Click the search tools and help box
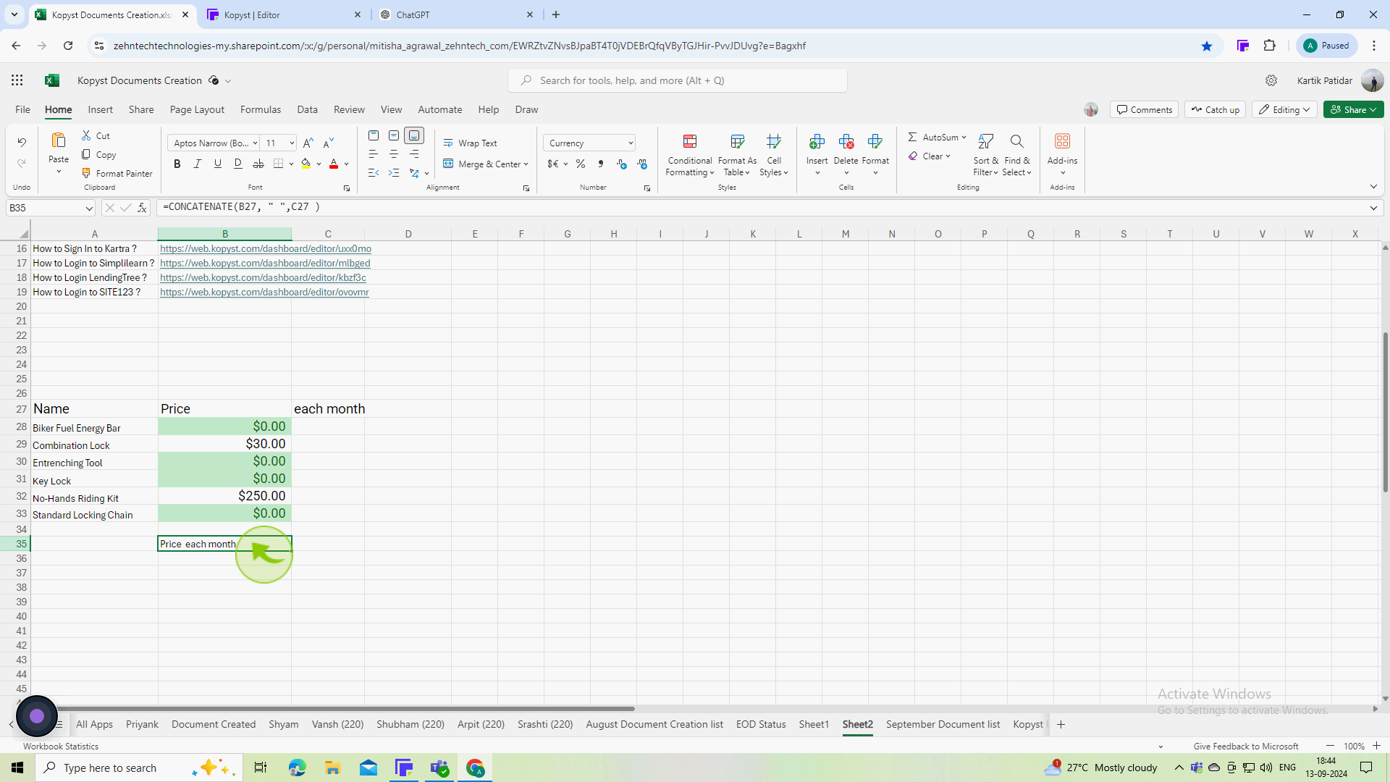Viewport: 1390px width, 782px height. pyautogui.click(x=678, y=81)
